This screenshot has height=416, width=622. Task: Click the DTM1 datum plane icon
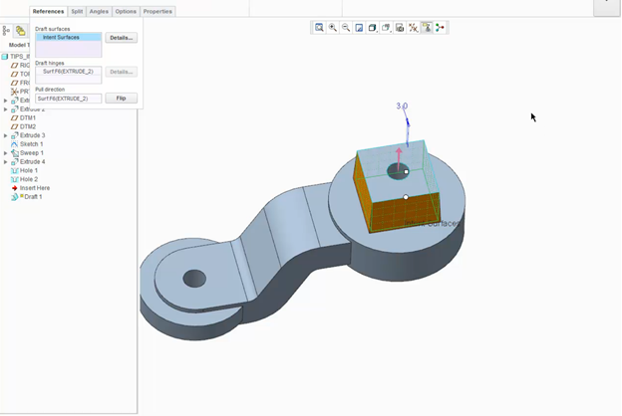[15, 118]
